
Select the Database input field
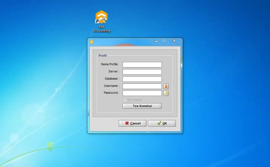pyautogui.click(x=142, y=79)
